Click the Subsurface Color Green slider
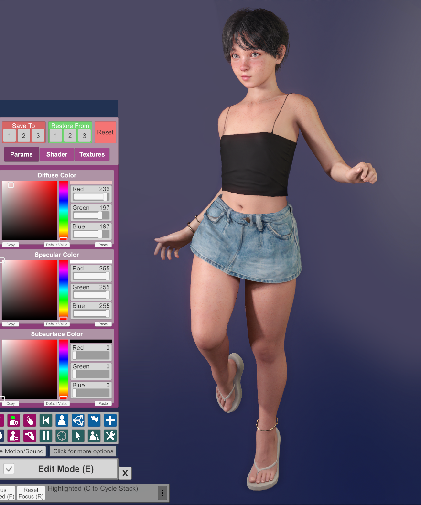This screenshot has width=421, height=505. pyautogui.click(x=91, y=374)
